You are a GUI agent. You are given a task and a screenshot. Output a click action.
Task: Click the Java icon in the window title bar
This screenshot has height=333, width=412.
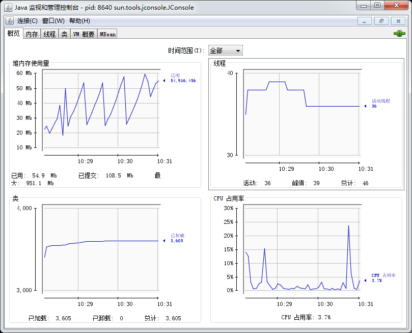pyautogui.click(x=8, y=7)
